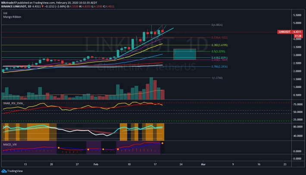Click the 0(4.8826) Fibonacci level label
This screenshot has height=175, width=306.
[217, 25]
